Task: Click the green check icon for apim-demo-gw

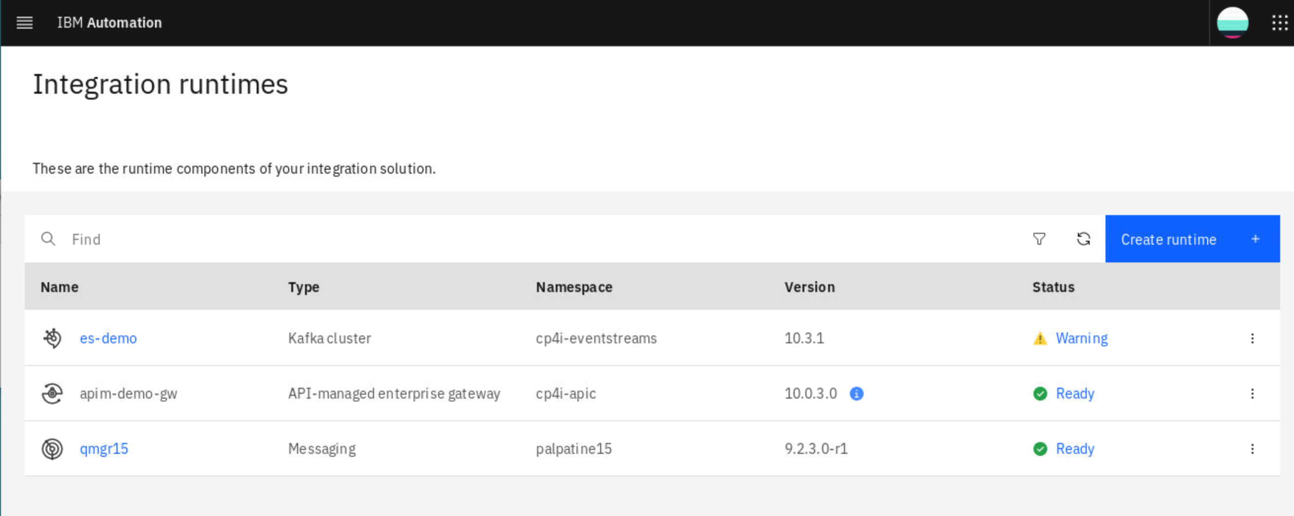Action: (x=1040, y=394)
